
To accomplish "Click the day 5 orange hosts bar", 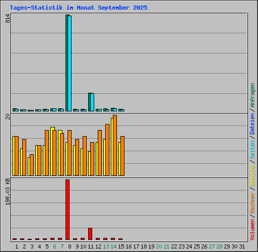I will tap(47, 153).
